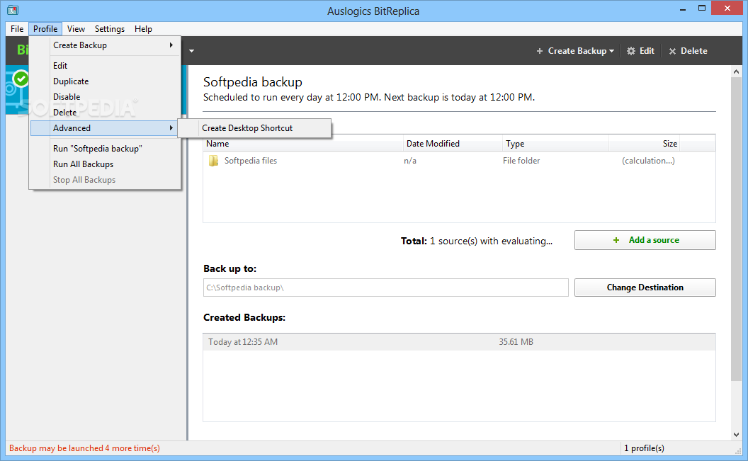Select the Softpedia files source row

[459, 161]
